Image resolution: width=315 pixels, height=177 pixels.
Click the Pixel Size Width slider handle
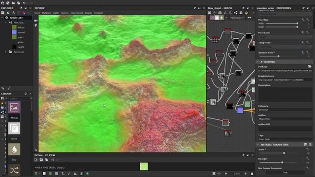tap(297, 24)
